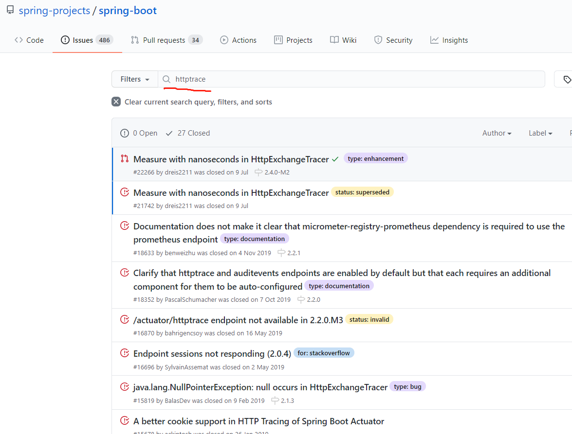Click closed issue icon for #21742
572x434 pixels.
pyautogui.click(x=125, y=192)
